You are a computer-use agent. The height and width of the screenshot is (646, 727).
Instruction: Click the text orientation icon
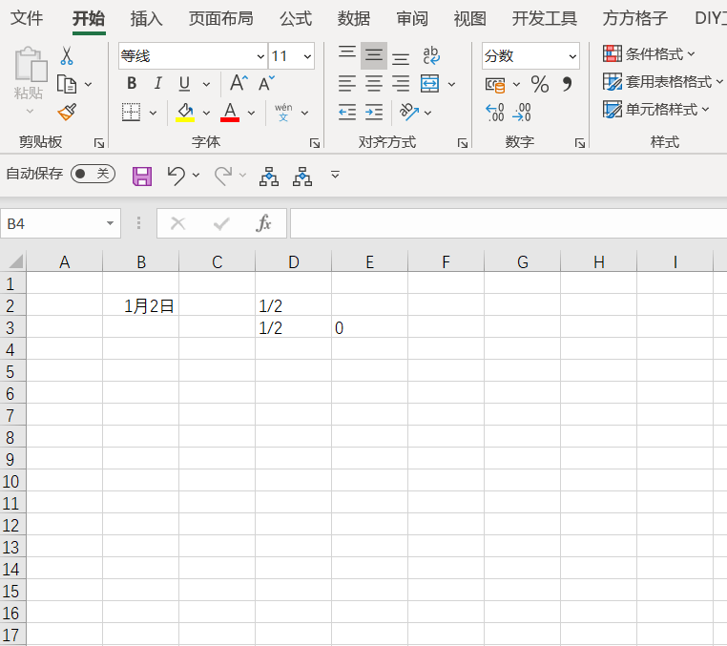click(x=409, y=113)
